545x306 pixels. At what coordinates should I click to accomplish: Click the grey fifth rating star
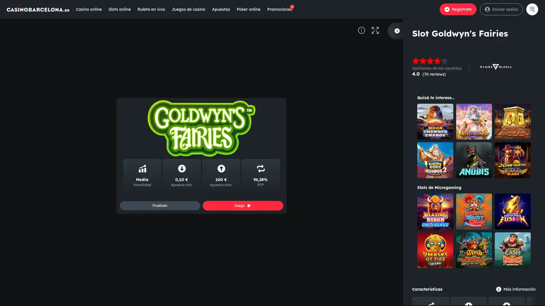[x=444, y=61]
